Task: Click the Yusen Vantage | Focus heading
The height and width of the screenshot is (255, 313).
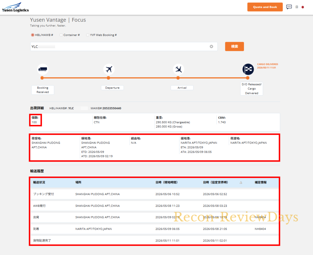Action: (58, 20)
